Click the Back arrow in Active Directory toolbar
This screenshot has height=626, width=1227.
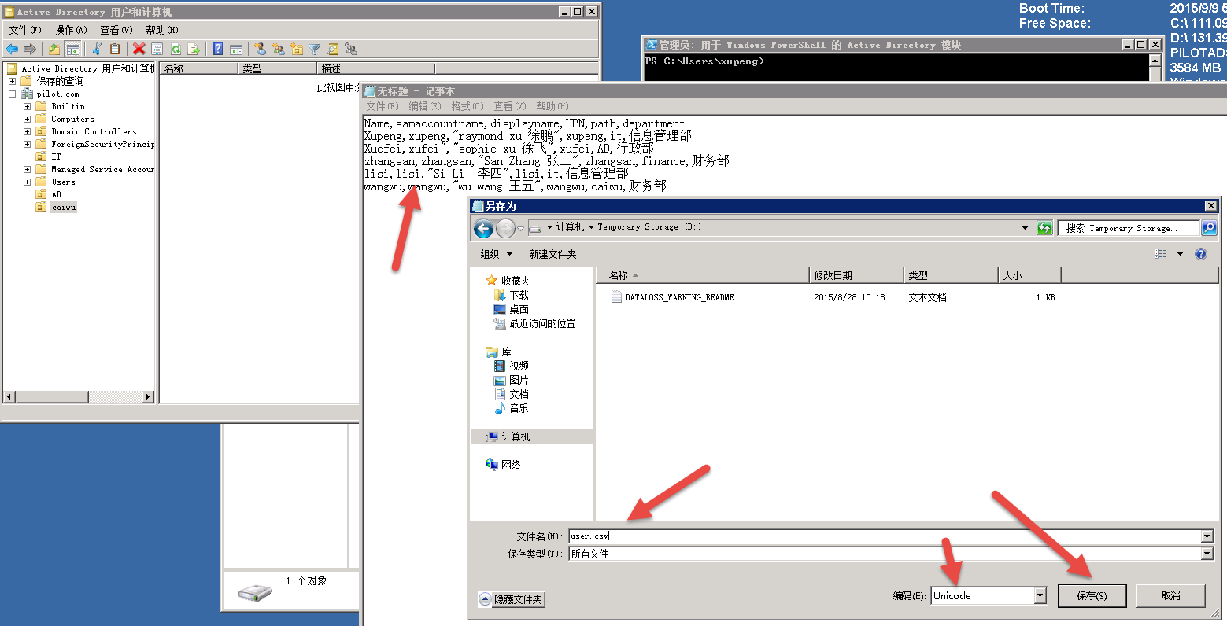click(x=12, y=49)
